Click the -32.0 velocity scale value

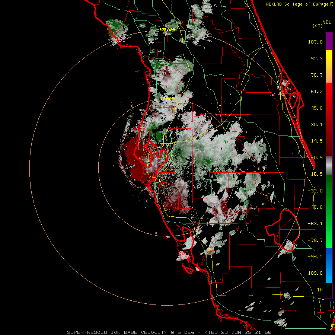pyautogui.click(x=315, y=191)
